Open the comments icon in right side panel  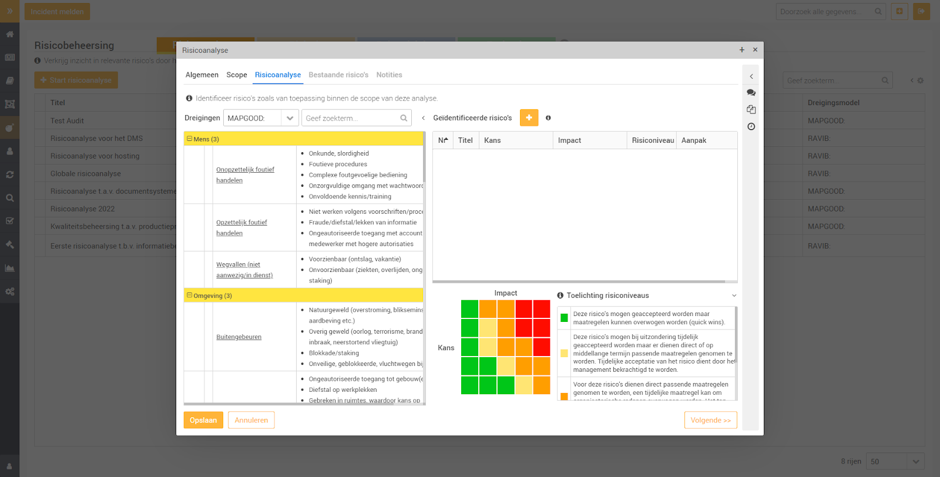(x=751, y=93)
